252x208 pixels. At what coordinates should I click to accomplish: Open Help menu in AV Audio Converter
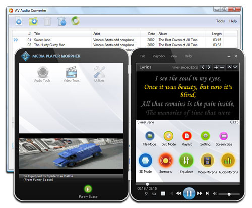pyautogui.click(x=233, y=21)
